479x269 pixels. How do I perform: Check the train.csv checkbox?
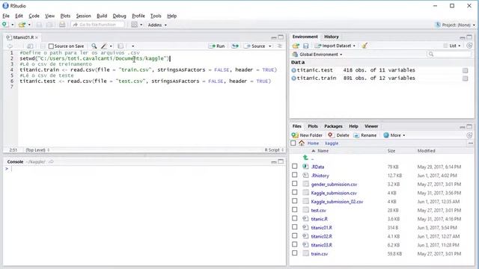pos(294,253)
